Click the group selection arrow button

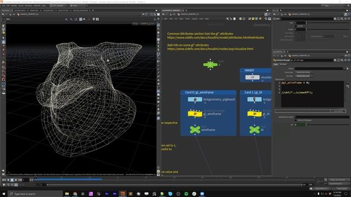point(348,68)
